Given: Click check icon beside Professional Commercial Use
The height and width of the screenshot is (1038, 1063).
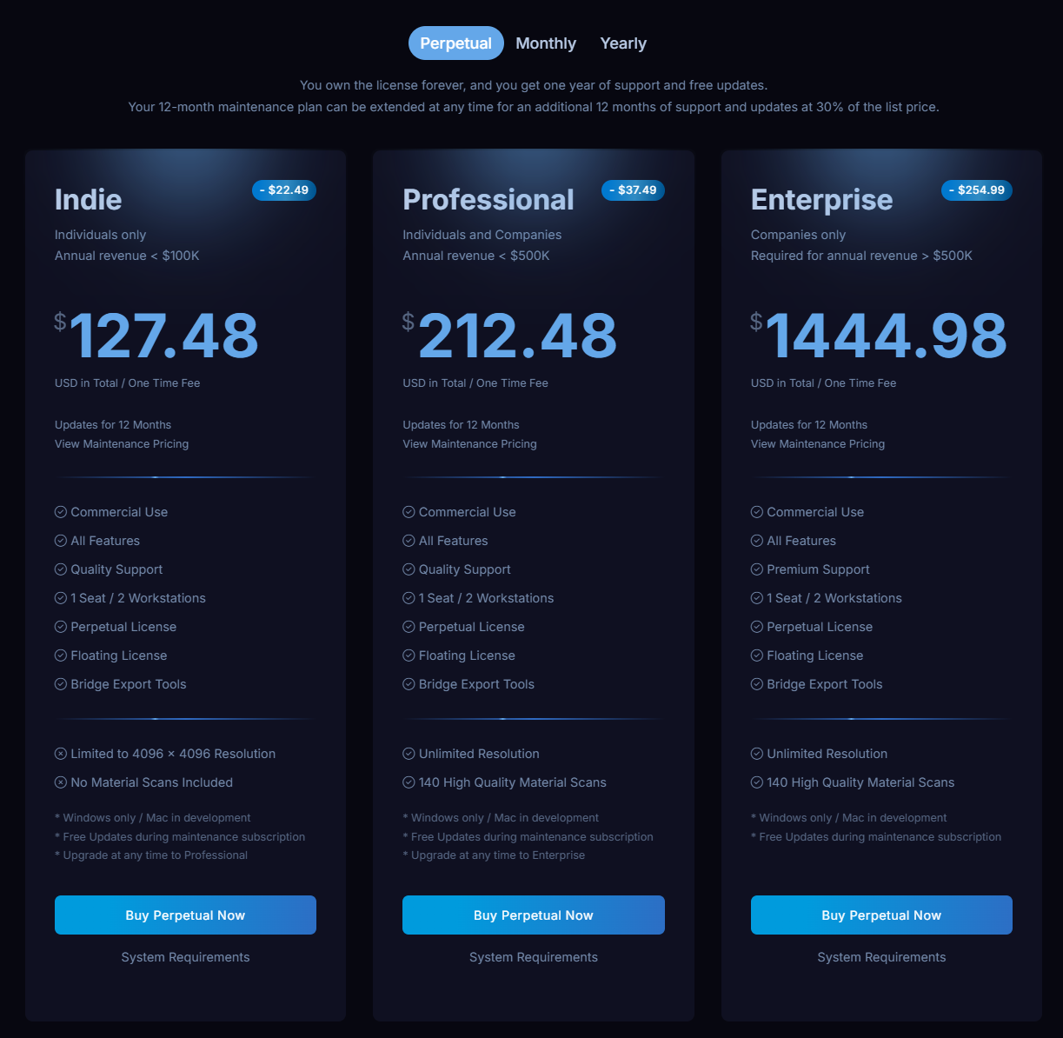Looking at the screenshot, I should [x=409, y=512].
